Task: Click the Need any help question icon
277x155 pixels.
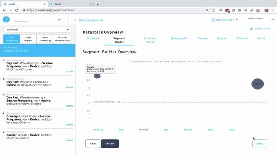Action: point(213,20)
